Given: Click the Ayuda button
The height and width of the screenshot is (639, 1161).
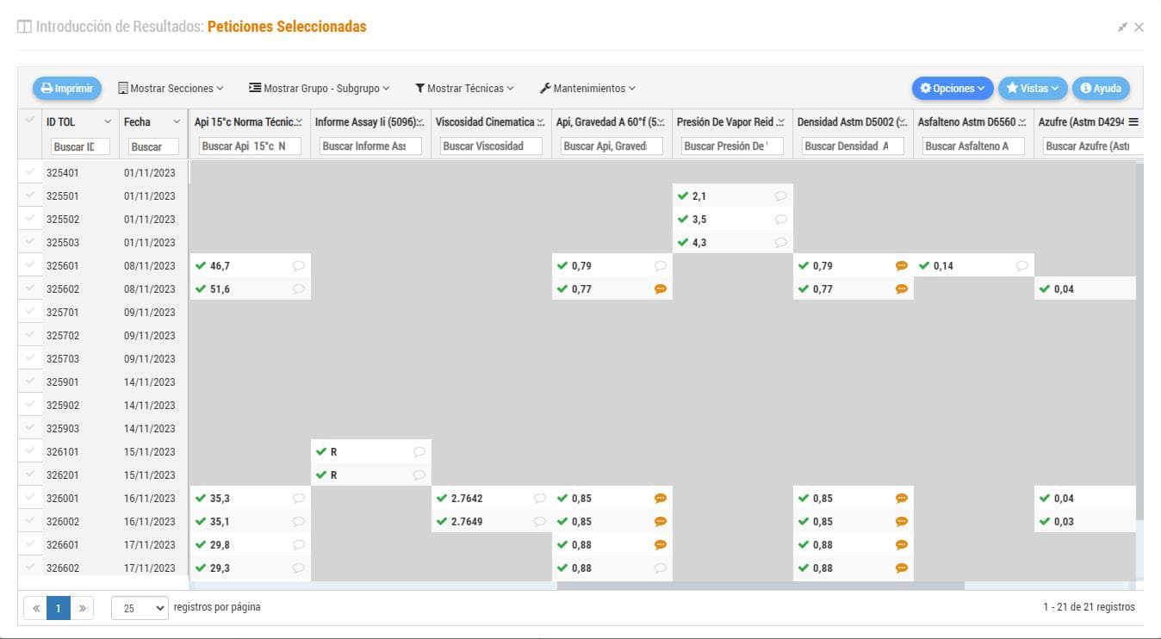Looking at the screenshot, I should (1100, 89).
